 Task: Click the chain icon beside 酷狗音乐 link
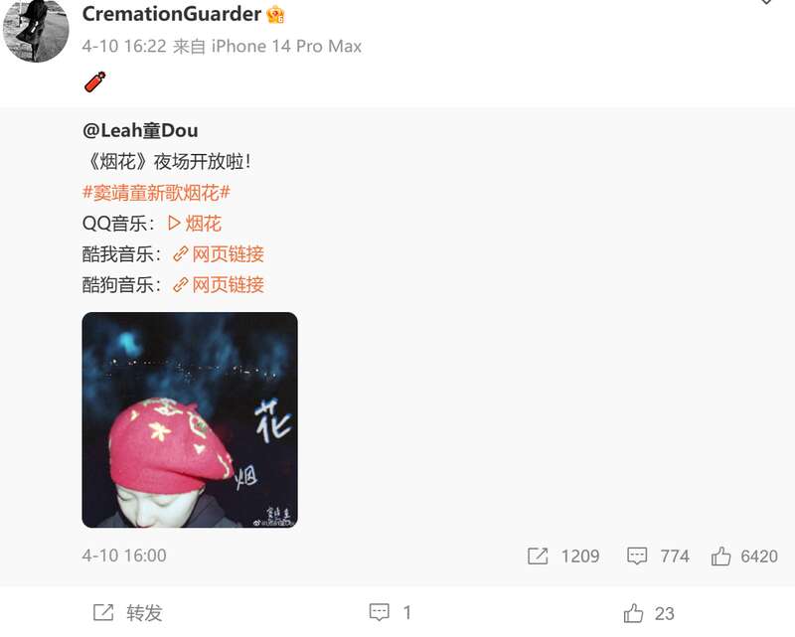click(x=181, y=285)
